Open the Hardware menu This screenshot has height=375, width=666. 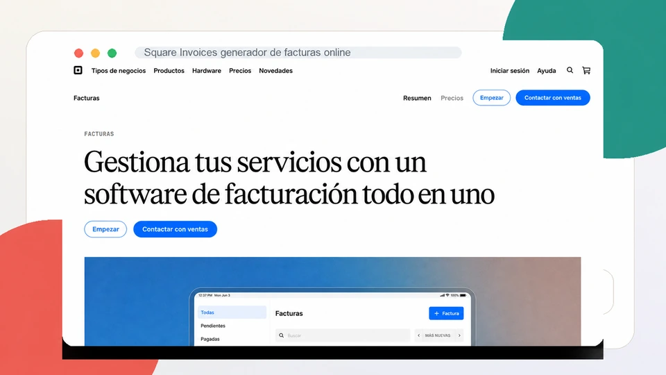(207, 71)
